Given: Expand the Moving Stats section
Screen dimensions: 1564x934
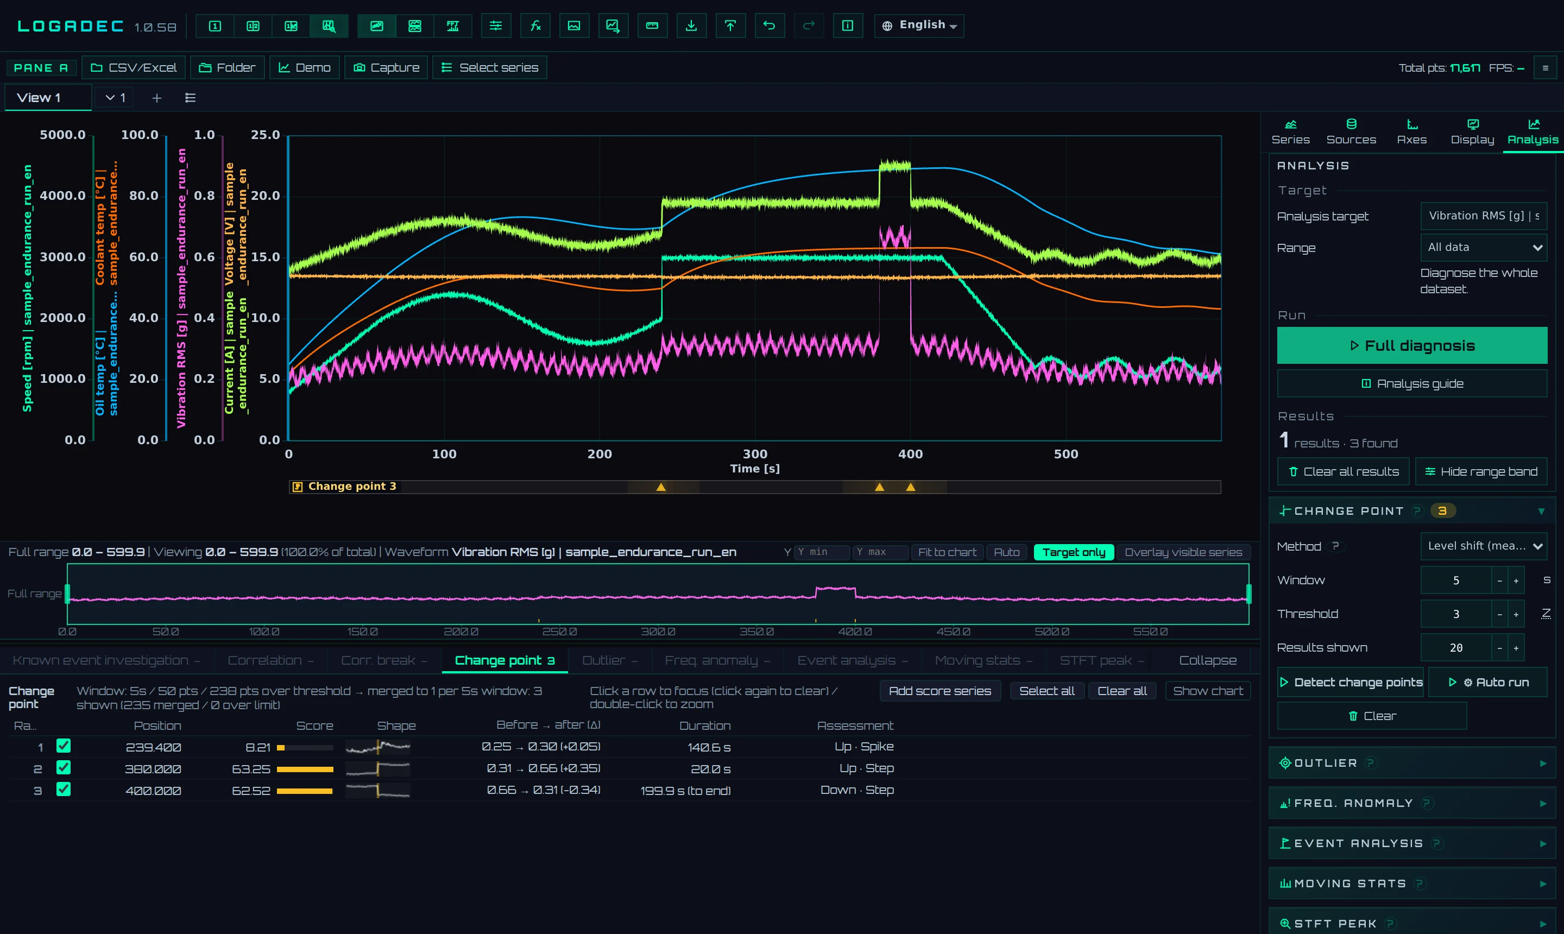Looking at the screenshot, I should click(1412, 883).
